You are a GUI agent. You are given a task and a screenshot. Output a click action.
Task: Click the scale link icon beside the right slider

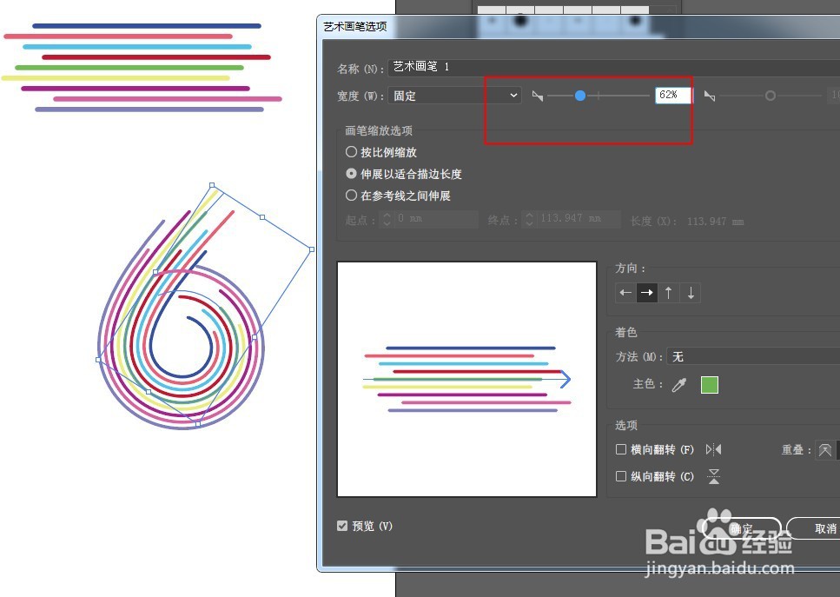pos(710,96)
